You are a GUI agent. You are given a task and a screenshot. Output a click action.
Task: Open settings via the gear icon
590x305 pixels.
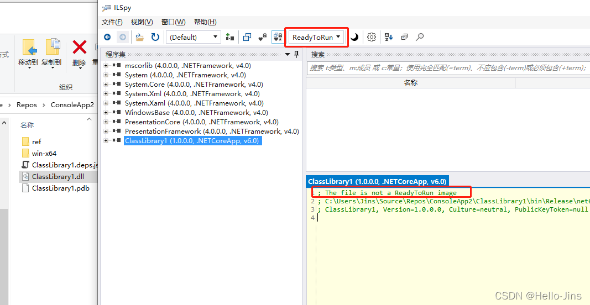coord(372,37)
